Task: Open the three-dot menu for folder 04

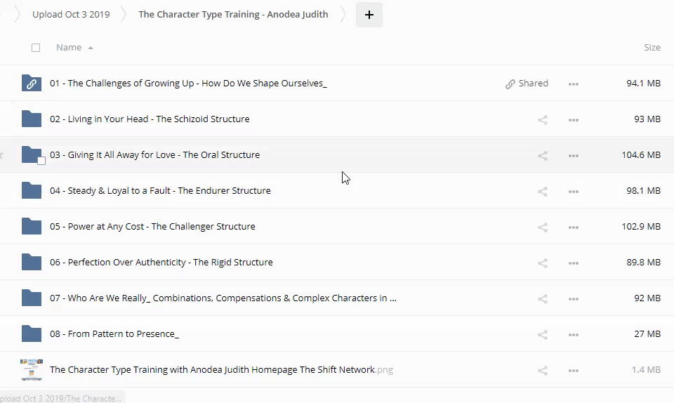Action: pyautogui.click(x=574, y=191)
